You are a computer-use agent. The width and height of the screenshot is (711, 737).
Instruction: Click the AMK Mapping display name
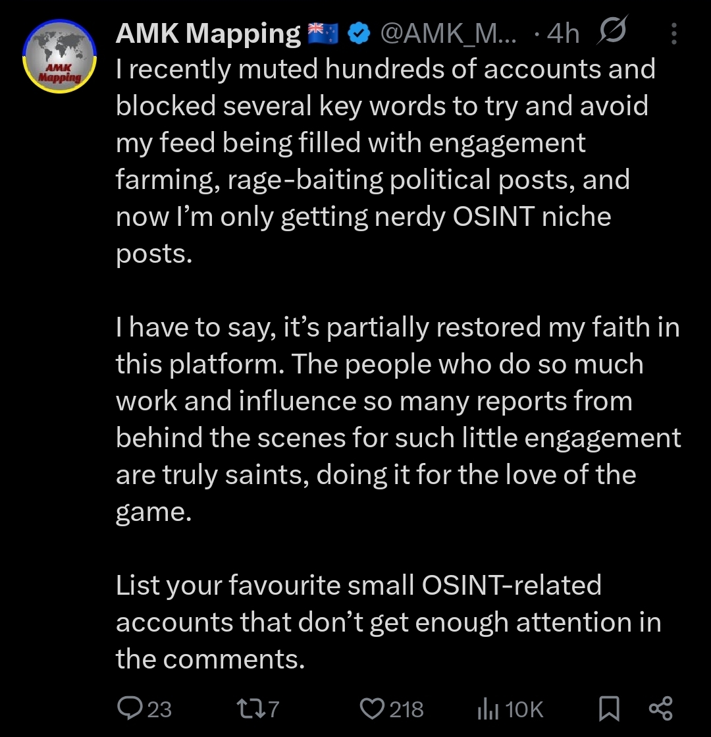point(208,33)
